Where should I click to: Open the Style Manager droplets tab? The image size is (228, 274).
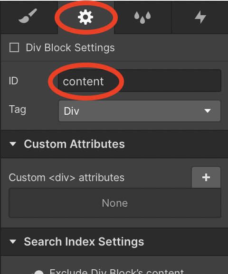pyautogui.click(x=142, y=17)
